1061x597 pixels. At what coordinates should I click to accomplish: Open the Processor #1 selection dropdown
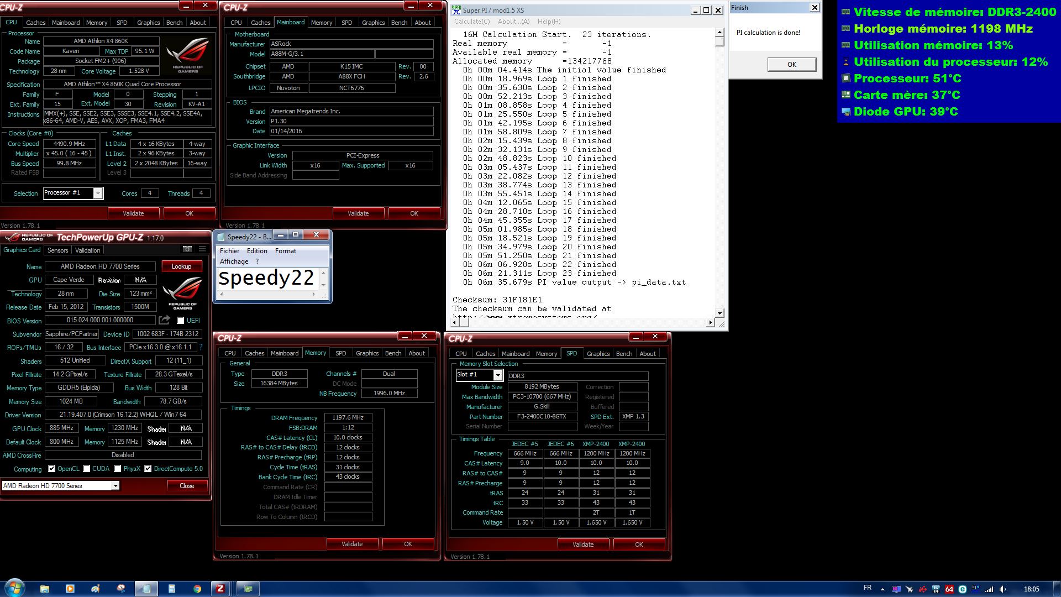98,193
